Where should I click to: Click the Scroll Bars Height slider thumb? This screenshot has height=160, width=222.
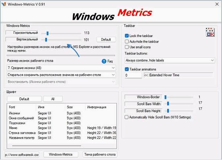tap(168, 111)
